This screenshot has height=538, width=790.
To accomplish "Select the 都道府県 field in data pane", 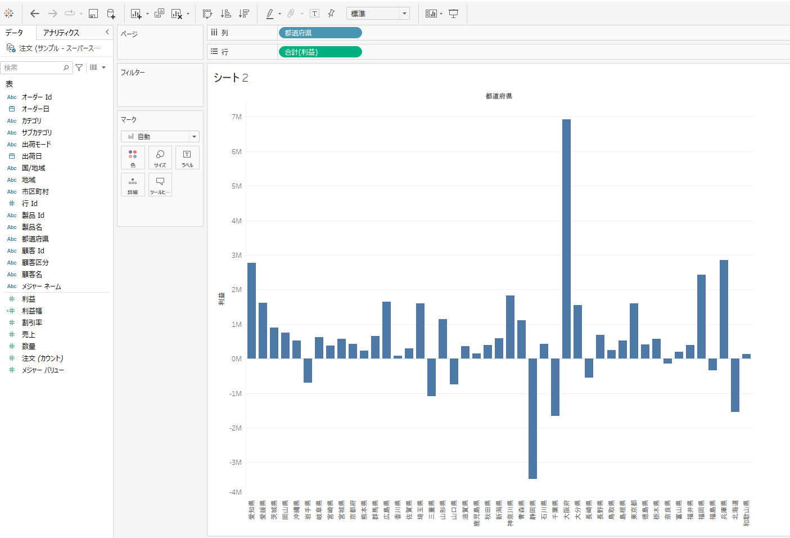I will click(35, 239).
